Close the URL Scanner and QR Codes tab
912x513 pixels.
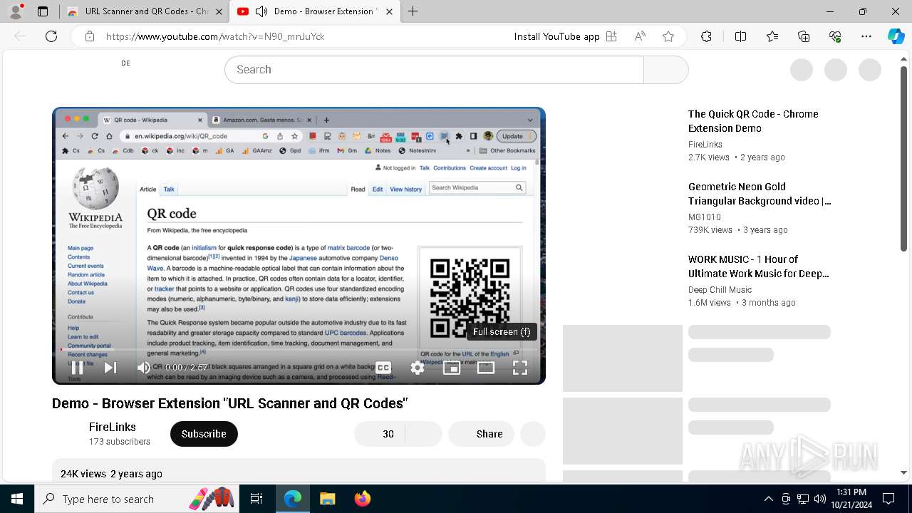coord(218,11)
